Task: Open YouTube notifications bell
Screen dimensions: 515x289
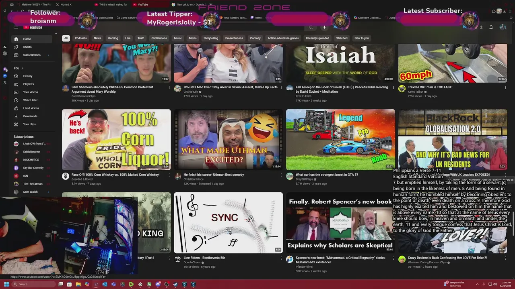Action: click(491, 27)
